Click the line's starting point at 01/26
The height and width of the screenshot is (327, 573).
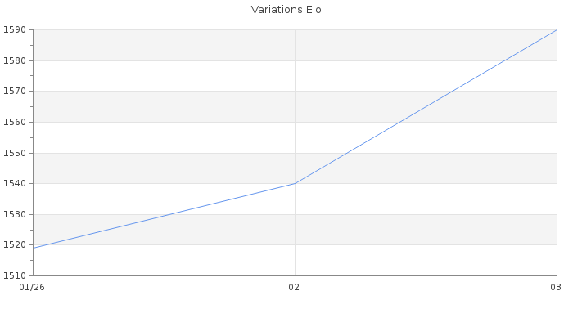[x=34, y=248]
